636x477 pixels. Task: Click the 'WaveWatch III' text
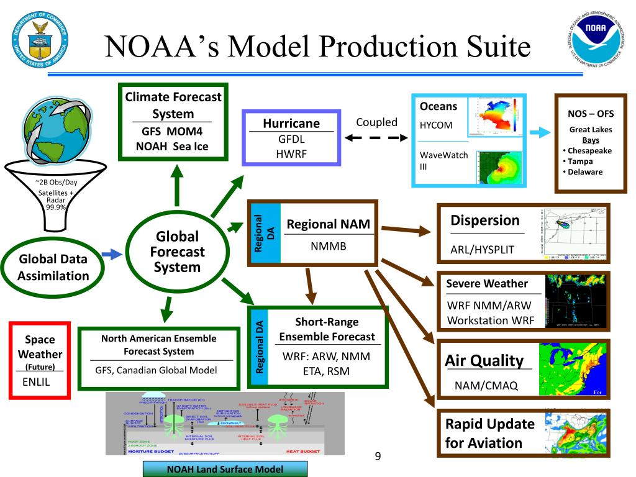coord(443,161)
